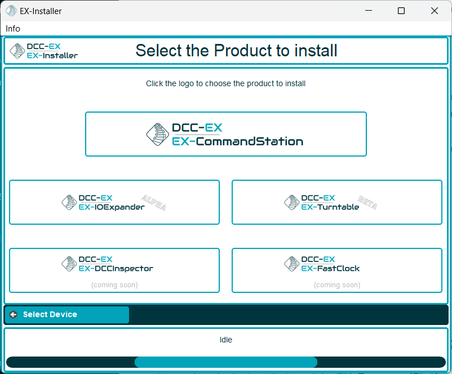Click the track icon in the EX-CommandStation logo
This screenshot has width=452, height=374.
[158, 134]
